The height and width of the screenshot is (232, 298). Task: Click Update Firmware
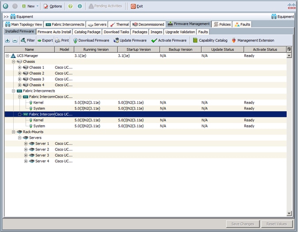point(130,40)
